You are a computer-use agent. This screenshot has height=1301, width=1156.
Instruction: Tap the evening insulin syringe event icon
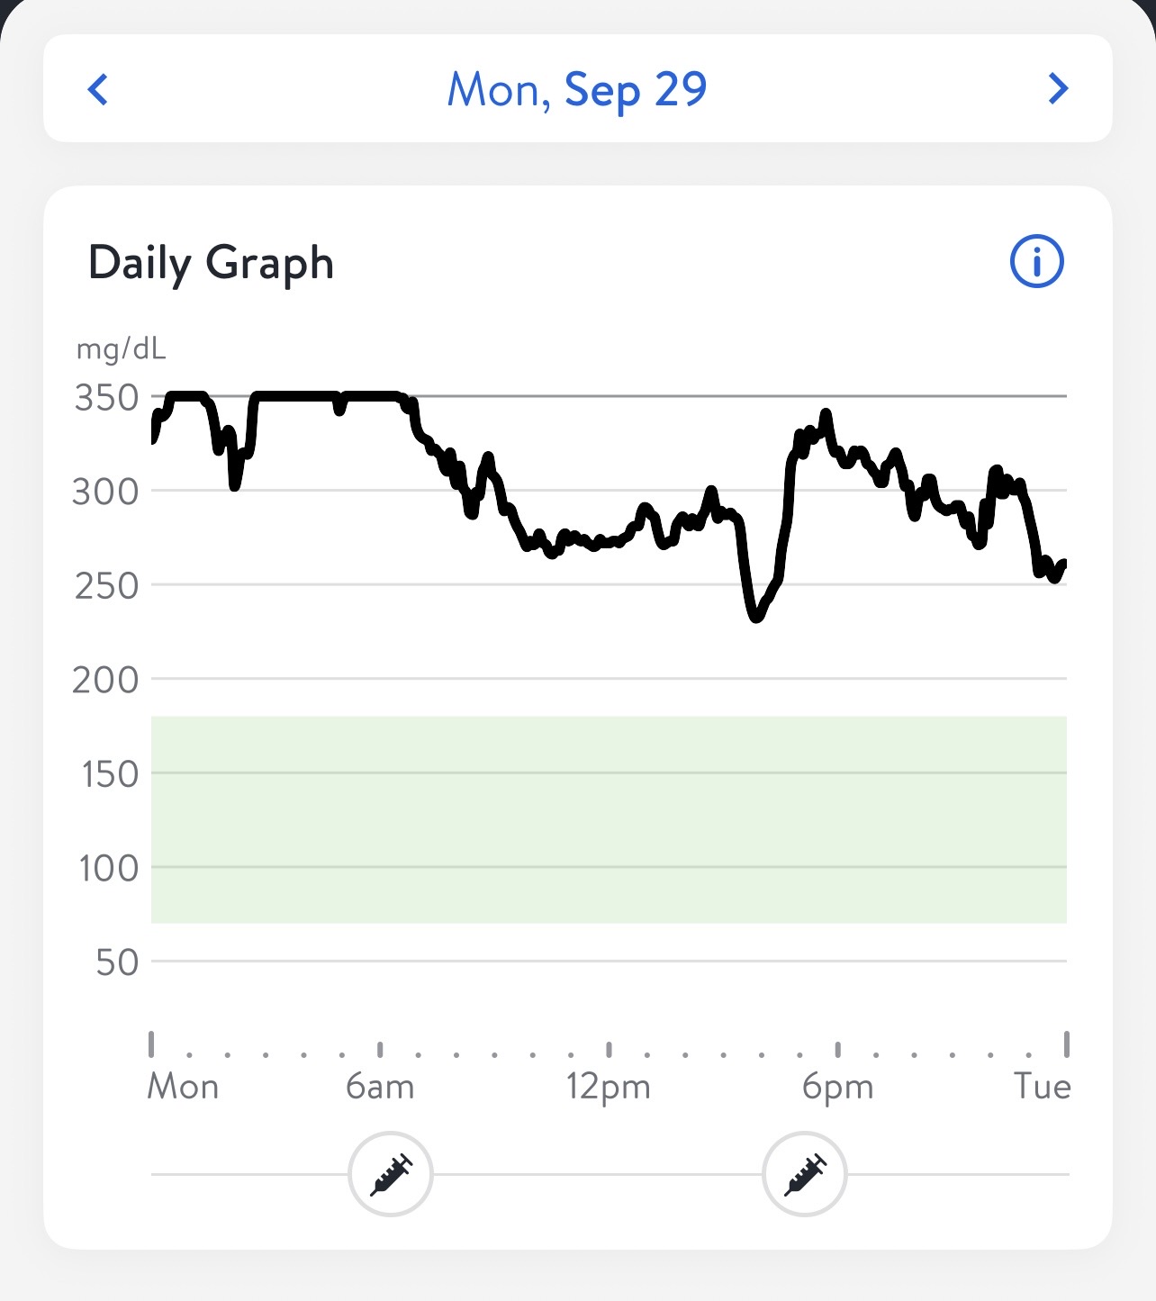point(805,1174)
